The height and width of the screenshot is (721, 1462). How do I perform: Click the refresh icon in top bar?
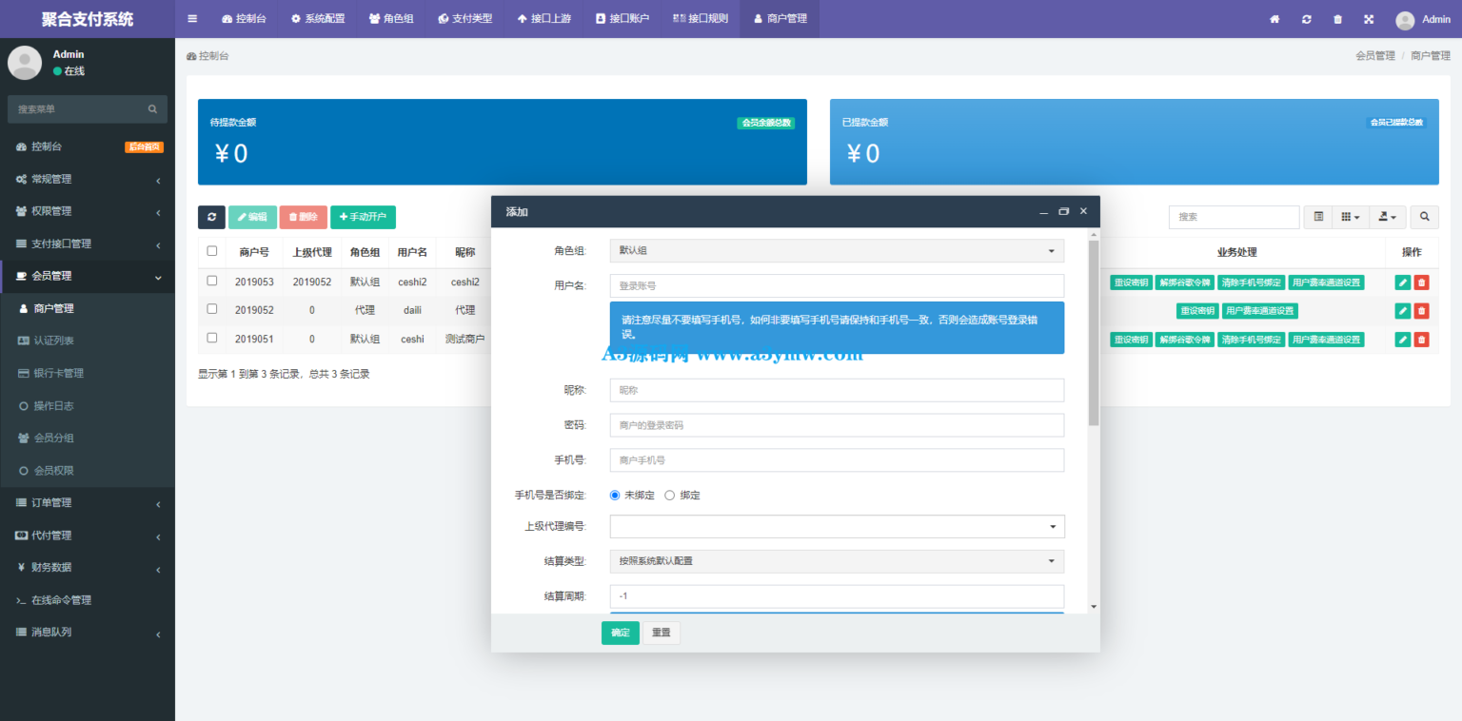point(1307,19)
